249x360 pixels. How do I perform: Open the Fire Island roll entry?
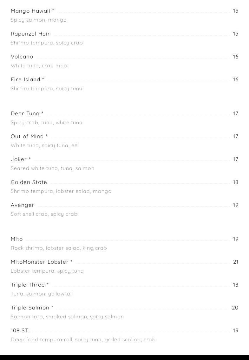pos(27,79)
